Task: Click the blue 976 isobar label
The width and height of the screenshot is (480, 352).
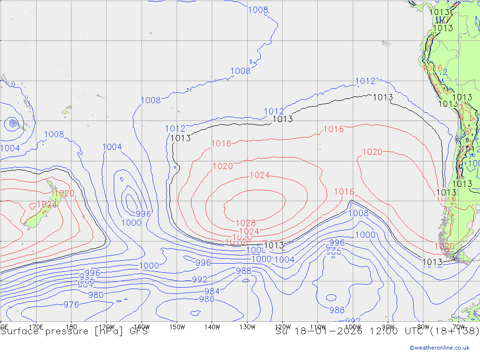Action: pyautogui.click(x=72, y=305)
